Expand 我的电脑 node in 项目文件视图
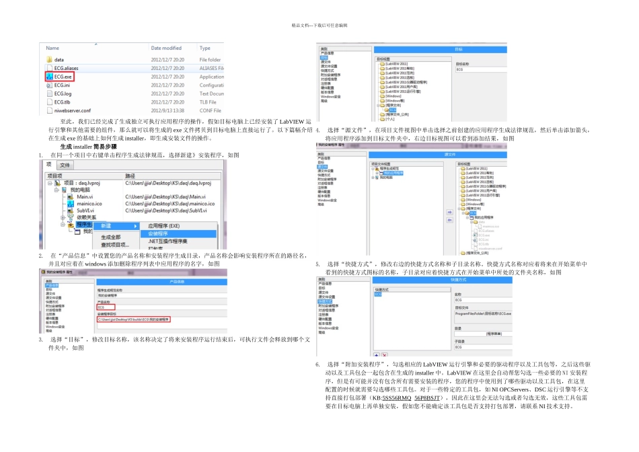Screen dimensions: 639x452 coord(373,178)
